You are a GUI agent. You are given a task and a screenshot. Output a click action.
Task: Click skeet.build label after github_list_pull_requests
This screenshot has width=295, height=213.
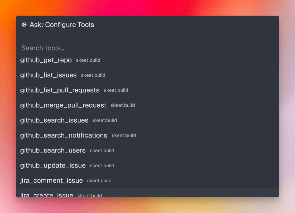click(x=116, y=90)
